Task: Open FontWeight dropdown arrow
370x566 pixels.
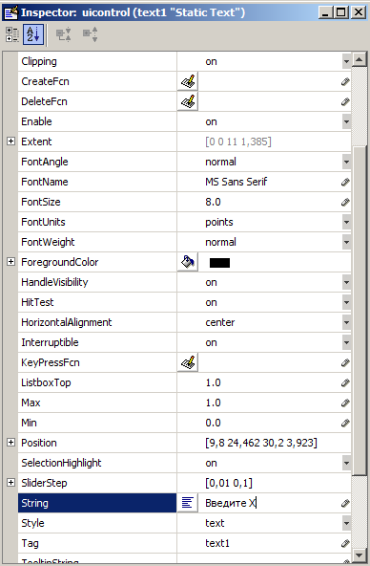Action: click(x=346, y=242)
